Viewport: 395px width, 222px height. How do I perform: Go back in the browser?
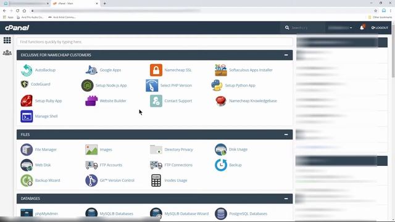click(4, 10)
